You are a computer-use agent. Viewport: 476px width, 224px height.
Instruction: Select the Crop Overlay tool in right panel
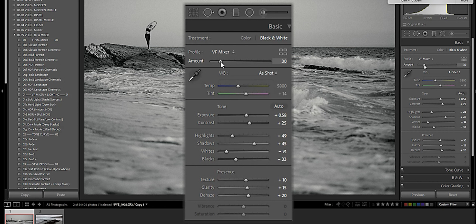coord(406,34)
